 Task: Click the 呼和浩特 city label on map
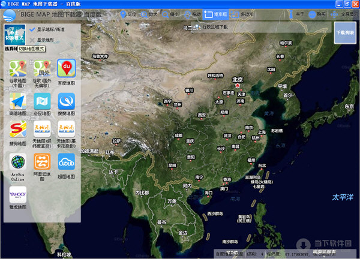[215, 76]
